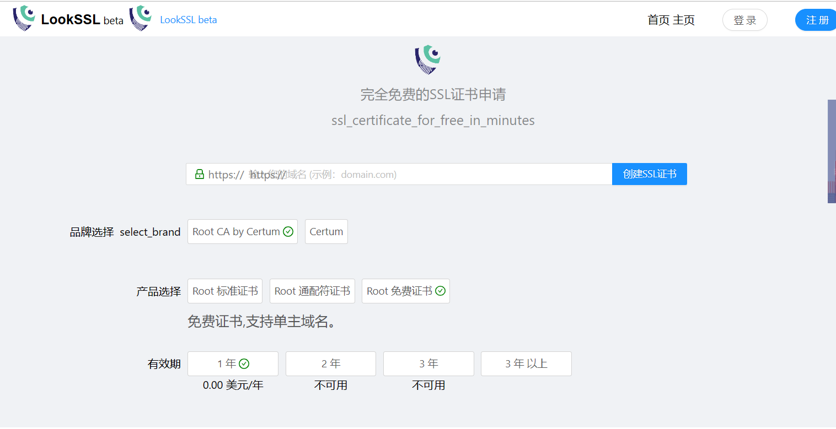Go to 首页 主页 in navigation
This screenshot has width=836, height=429.
coord(671,20)
